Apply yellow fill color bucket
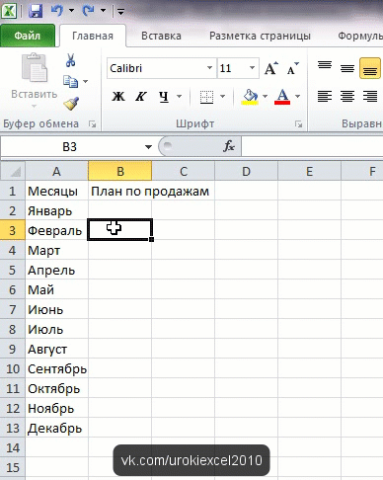 click(x=250, y=97)
